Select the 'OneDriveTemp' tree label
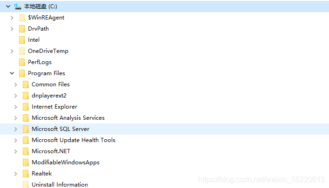The height and width of the screenshot is (188, 329). (48, 51)
